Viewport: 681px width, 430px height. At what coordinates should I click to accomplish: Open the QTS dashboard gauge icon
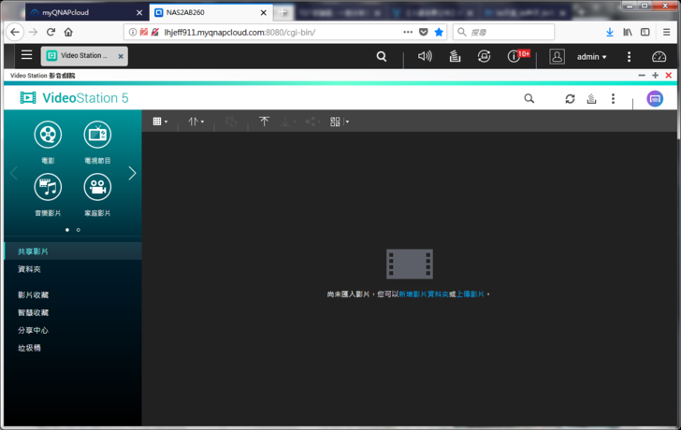coord(659,56)
